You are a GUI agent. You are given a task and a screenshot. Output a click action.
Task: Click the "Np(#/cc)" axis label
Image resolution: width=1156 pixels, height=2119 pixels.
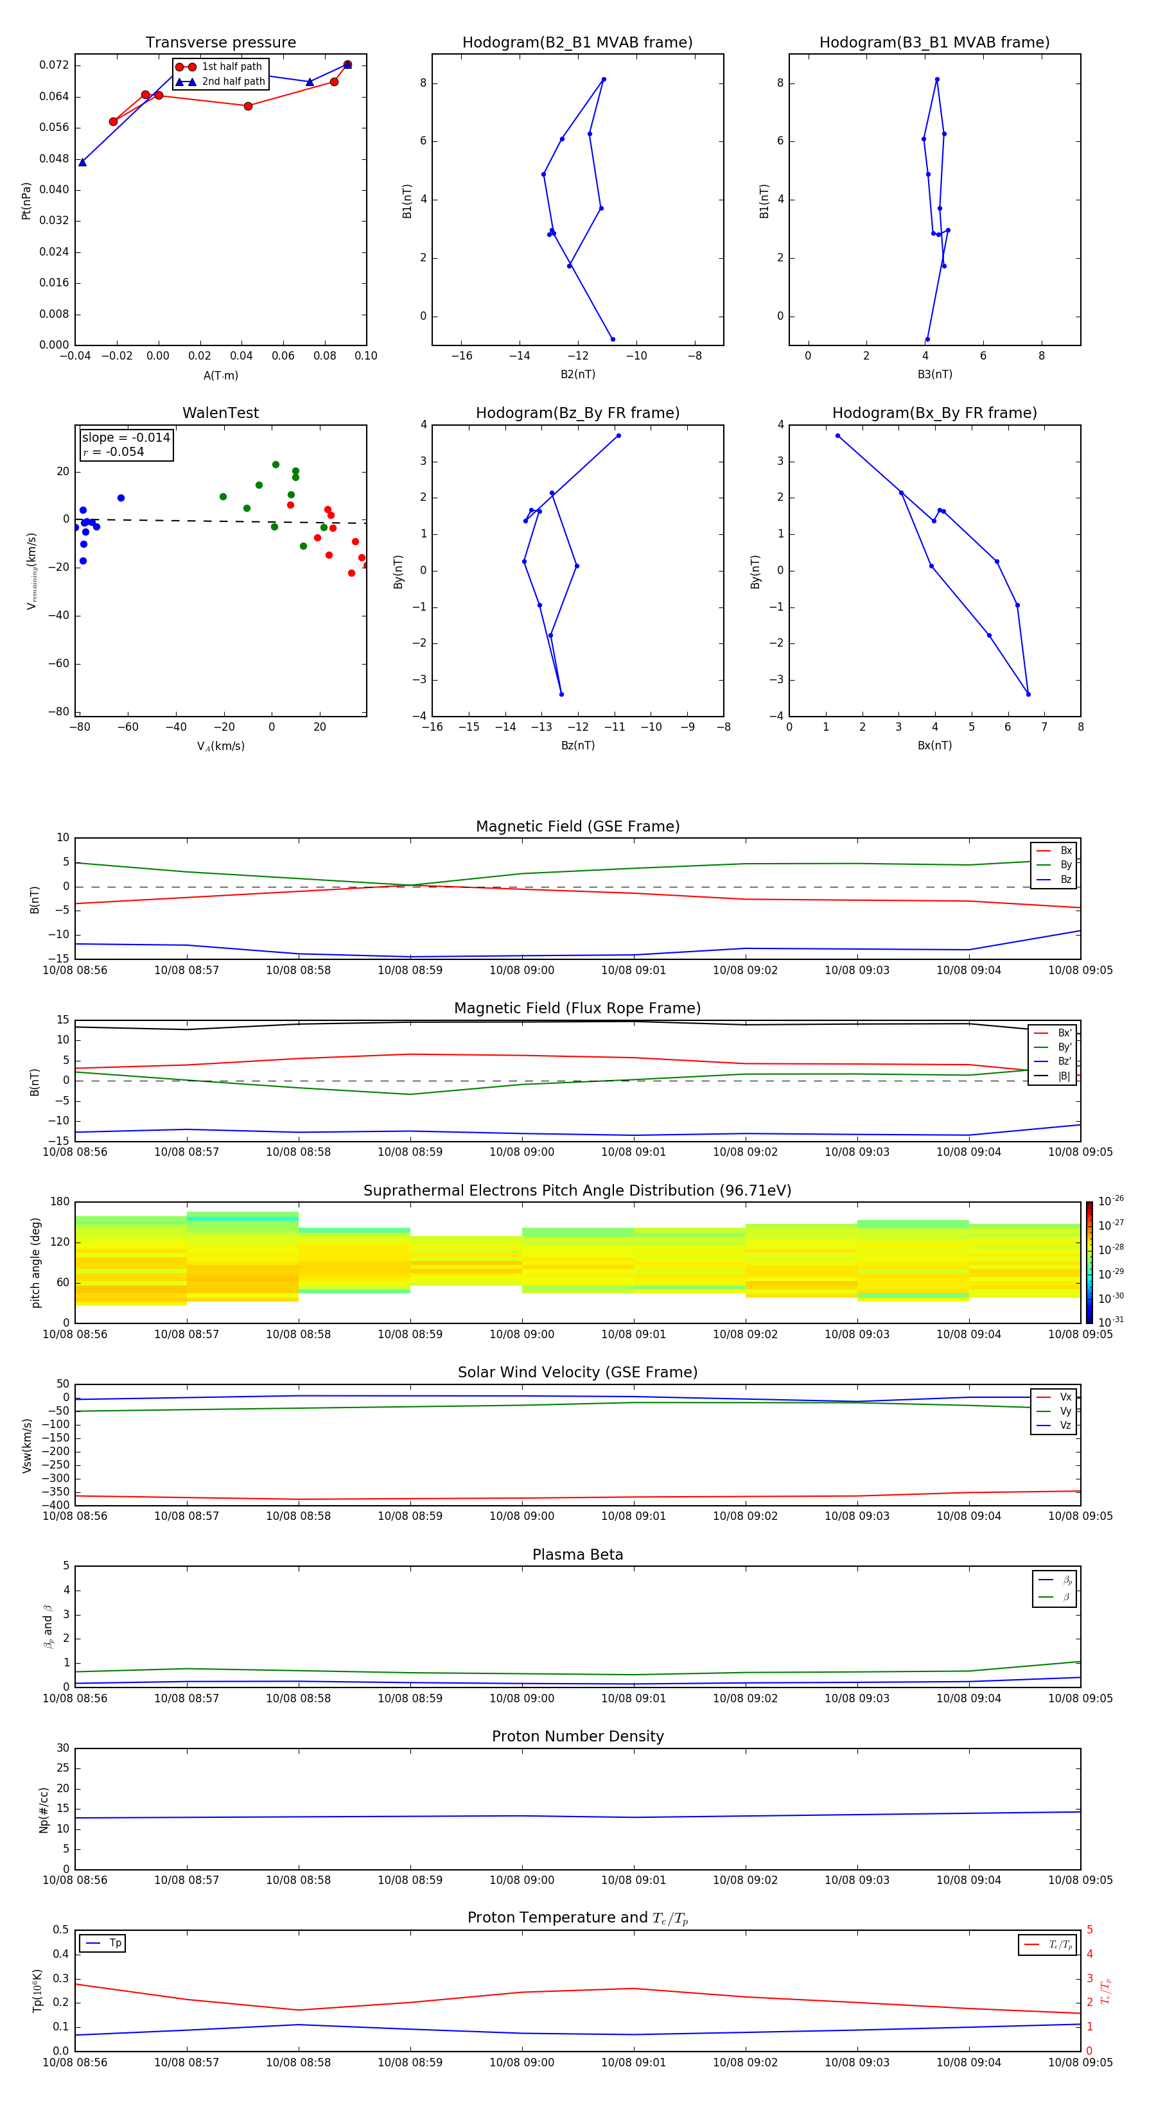(x=44, y=1809)
